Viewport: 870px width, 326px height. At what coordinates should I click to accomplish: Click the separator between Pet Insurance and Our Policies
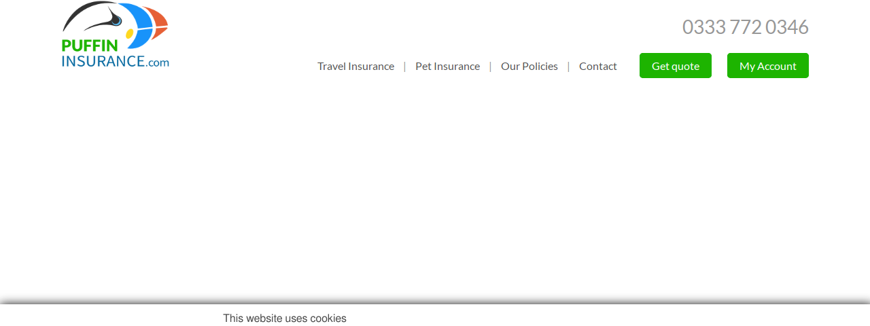(x=490, y=66)
